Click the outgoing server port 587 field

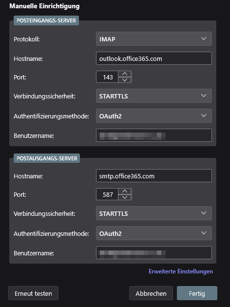[107, 194]
